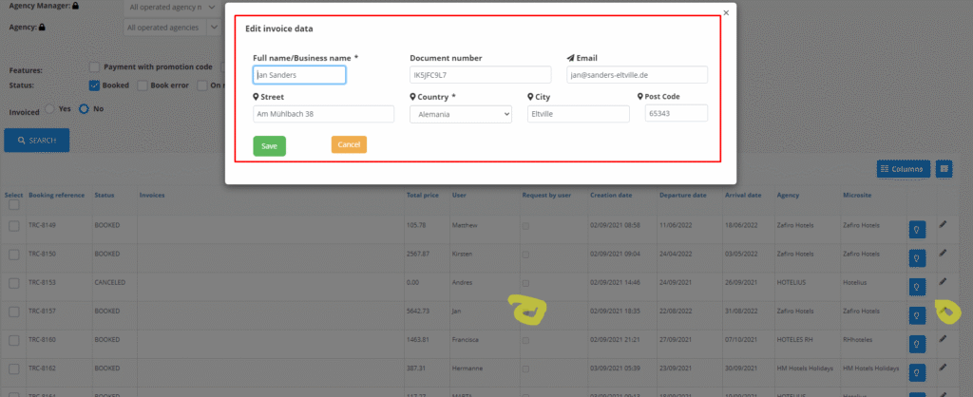Close the Edit invoice data dialog with X
The width and height of the screenshot is (973, 397).
pos(727,12)
